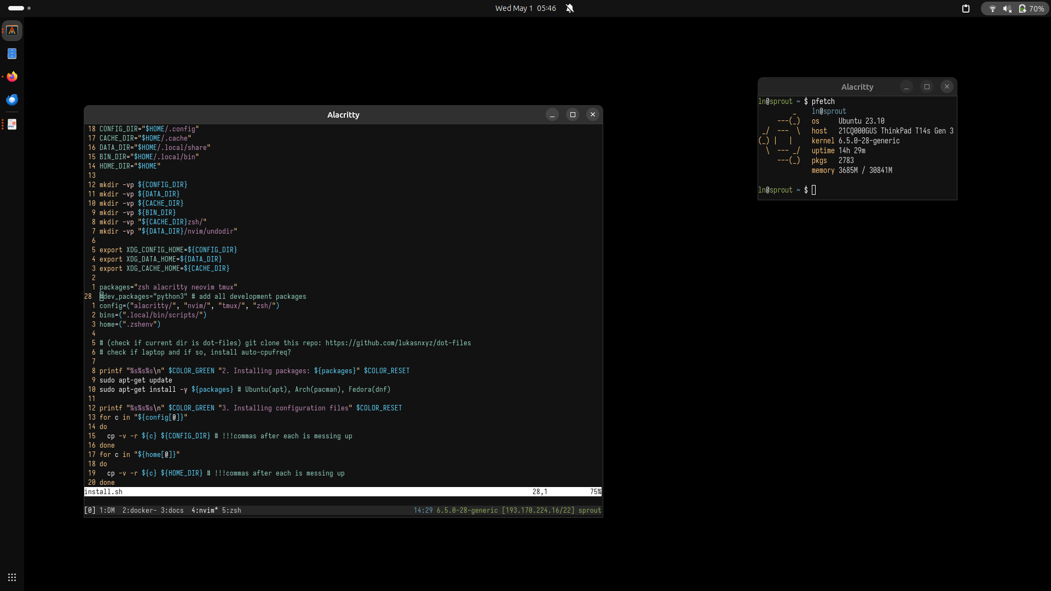
Task: Click the 6.5.0-28-generic tmux status text
Action: click(467, 510)
